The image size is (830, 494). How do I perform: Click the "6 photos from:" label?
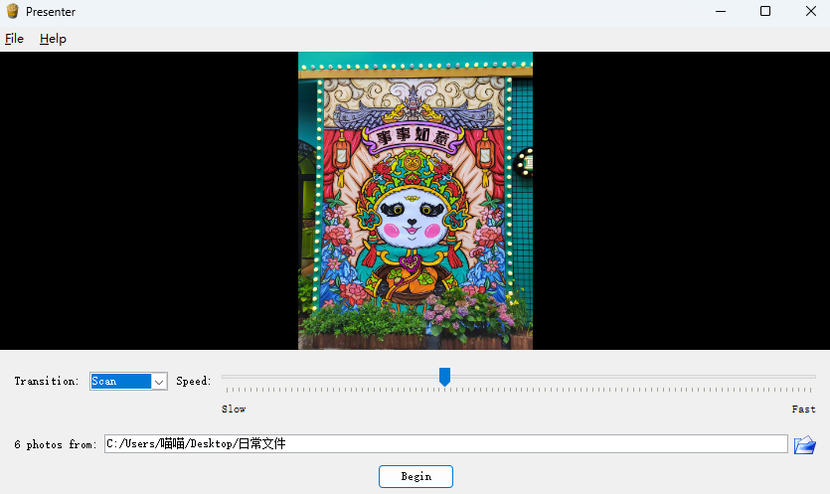point(56,444)
